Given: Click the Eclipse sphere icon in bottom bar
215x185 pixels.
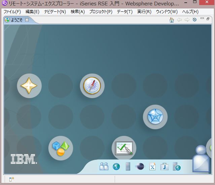Looking at the screenshot, I should [x=140, y=167].
